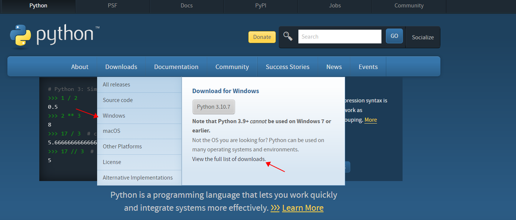Image resolution: width=516 pixels, height=220 pixels.
Task: Choose Source code download option
Action: pos(118,100)
